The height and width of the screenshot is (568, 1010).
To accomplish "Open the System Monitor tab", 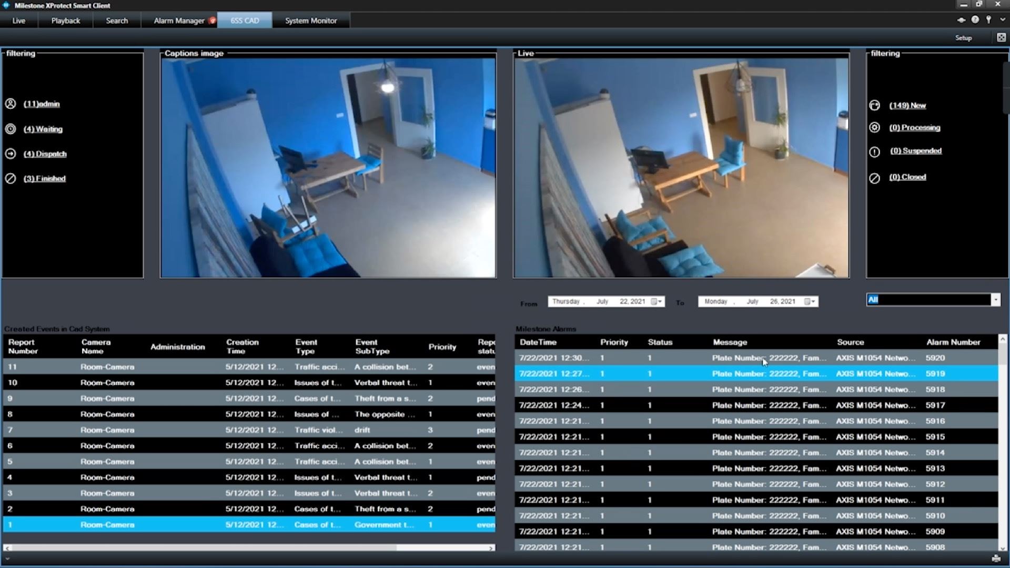I will pos(311,21).
